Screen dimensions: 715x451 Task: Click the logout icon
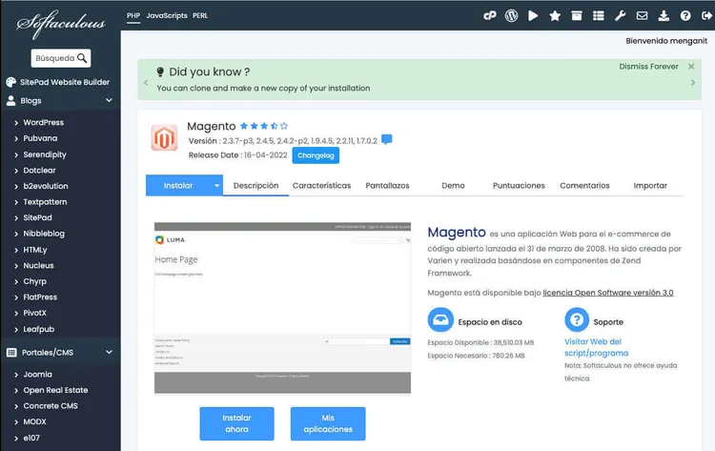pyautogui.click(x=706, y=16)
